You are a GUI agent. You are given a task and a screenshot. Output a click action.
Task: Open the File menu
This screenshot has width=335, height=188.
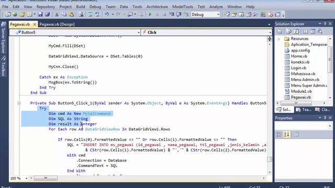tap(5, 7)
